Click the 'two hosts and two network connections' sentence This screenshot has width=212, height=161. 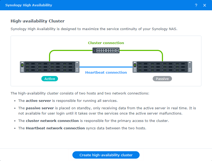(x=80, y=93)
